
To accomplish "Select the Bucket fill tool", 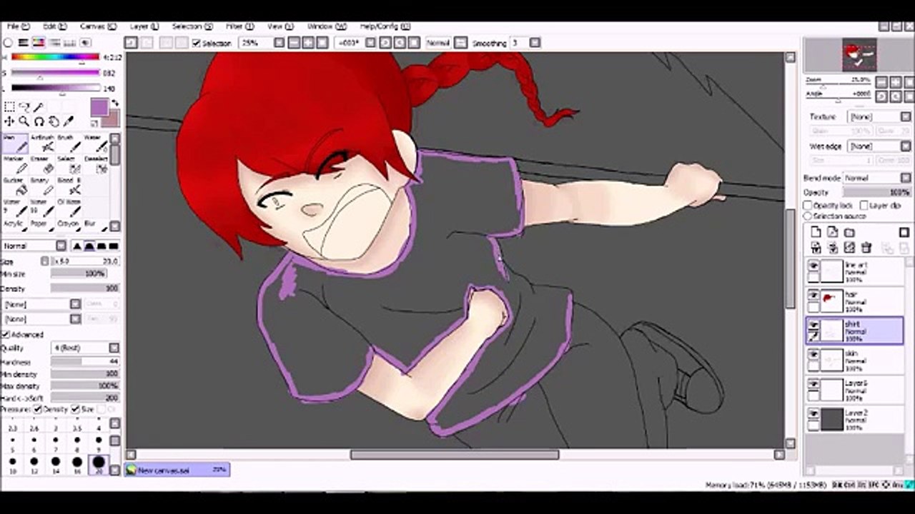I will (15, 186).
